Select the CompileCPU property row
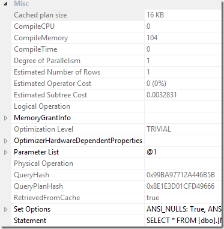The width and height of the screenshot is (224, 229). (x=116, y=26)
